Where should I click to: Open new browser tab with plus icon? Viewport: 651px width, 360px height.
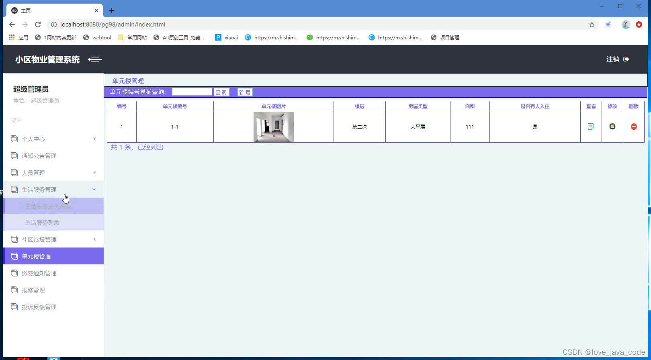(x=112, y=10)
